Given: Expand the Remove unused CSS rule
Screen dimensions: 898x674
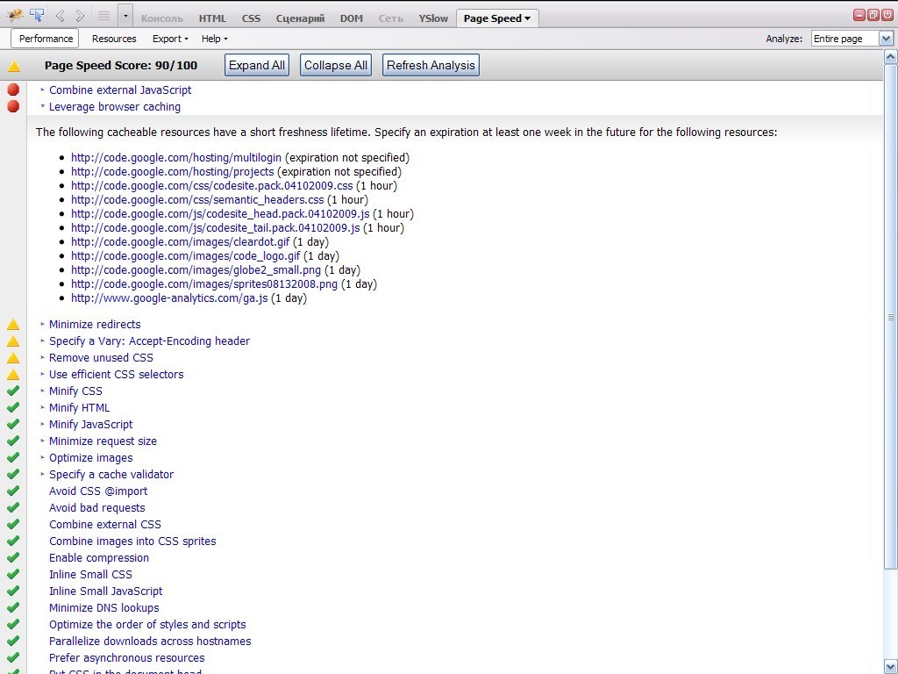Looking at the screenshot, I should (x=101, y=358).
